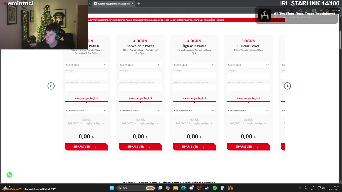
Task: Click SİPARİŞ VER under Kahvaltısız Paket
Action: tap(140, 147)
